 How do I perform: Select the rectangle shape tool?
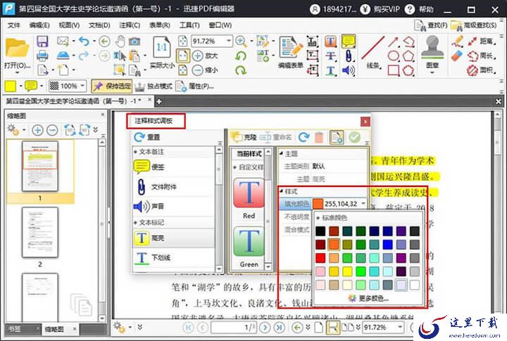[x=394, y=70]
